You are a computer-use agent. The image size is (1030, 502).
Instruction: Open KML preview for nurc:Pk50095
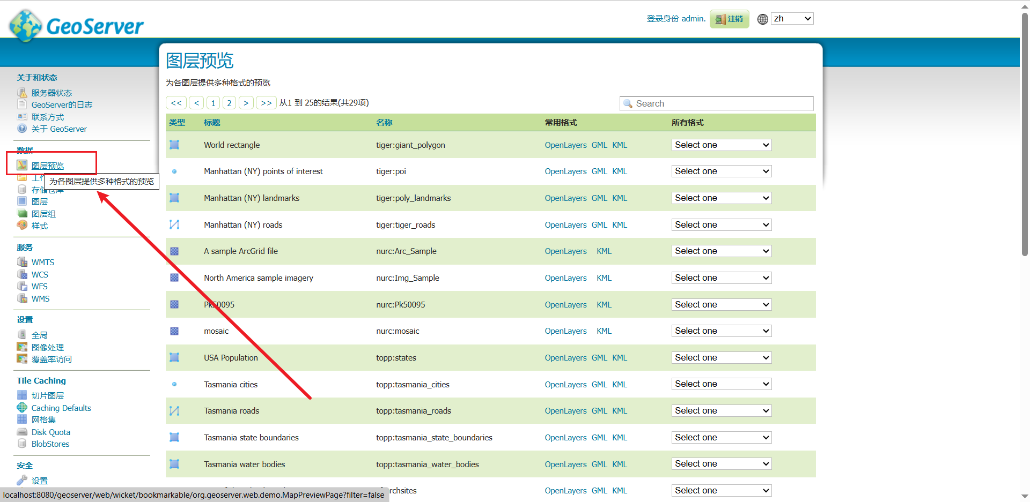(604, 304)
